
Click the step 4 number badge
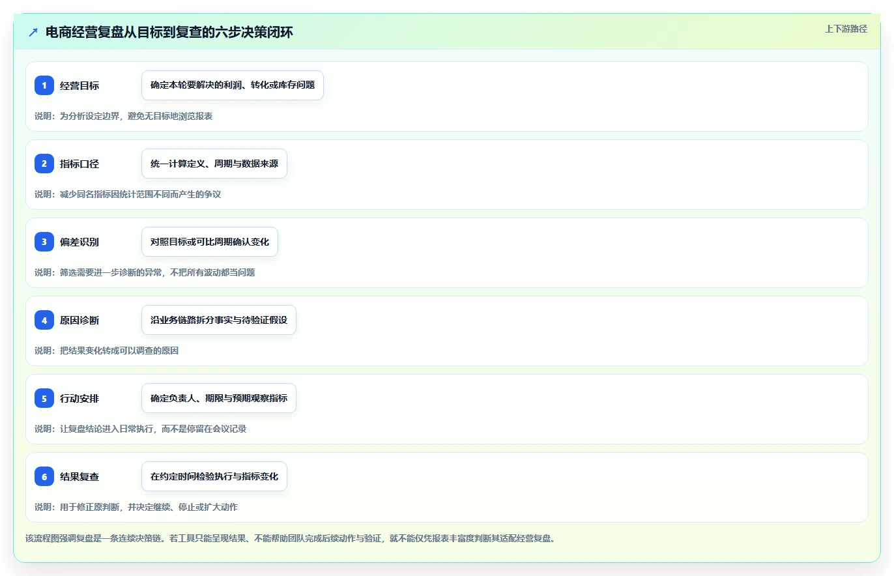[x=44, y=320]
